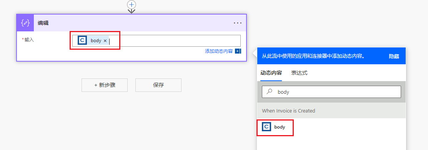Image resolution: width=428 pixels, height=150 pixels.
Task: Click the C icon of the body result
Action: (266, 127)
